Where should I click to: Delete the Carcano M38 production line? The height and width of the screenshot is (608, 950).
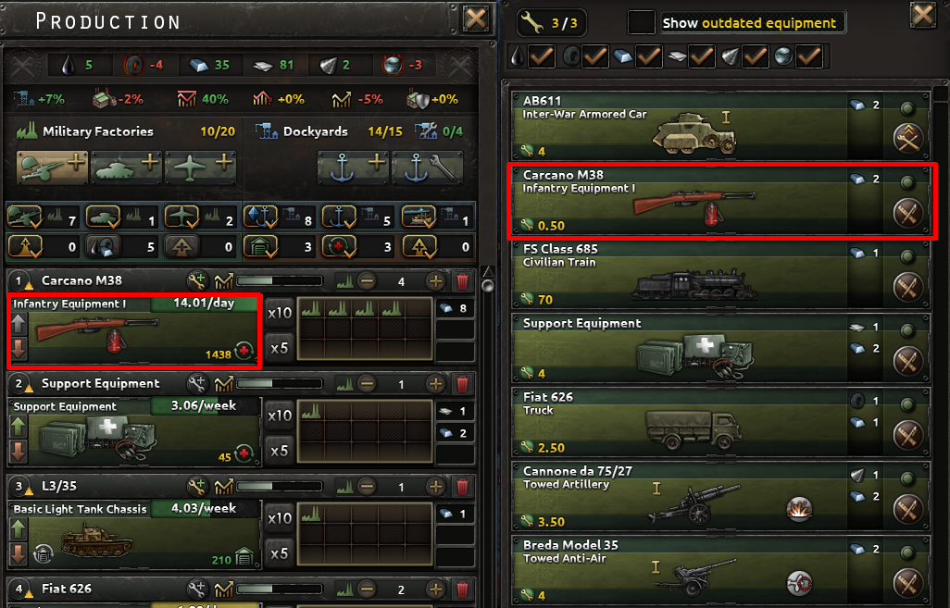[x=462, y=281]
